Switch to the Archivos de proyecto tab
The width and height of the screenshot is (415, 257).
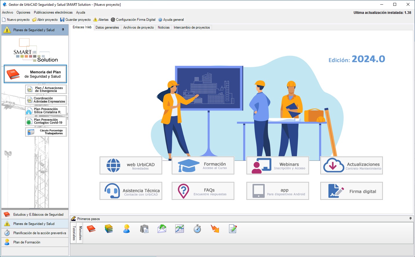point(138,27)
